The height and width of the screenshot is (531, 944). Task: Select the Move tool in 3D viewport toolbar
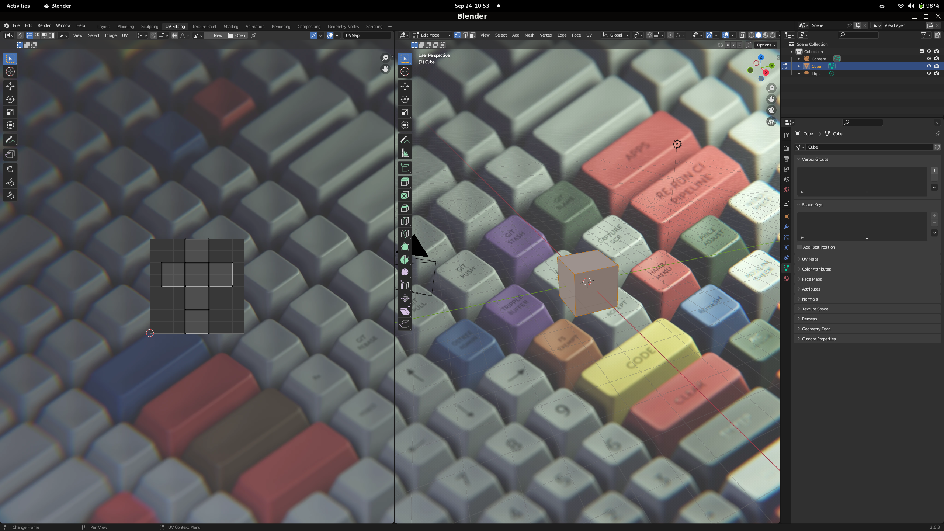click(405, 86)
